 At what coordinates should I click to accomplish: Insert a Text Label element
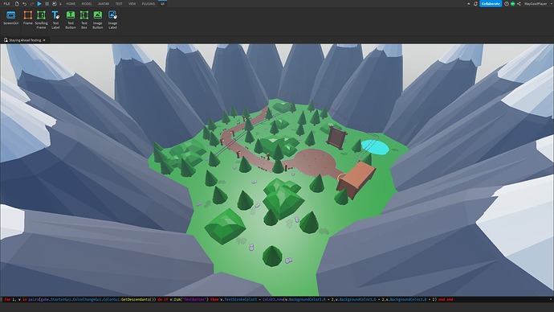click(x=55, y=20)
